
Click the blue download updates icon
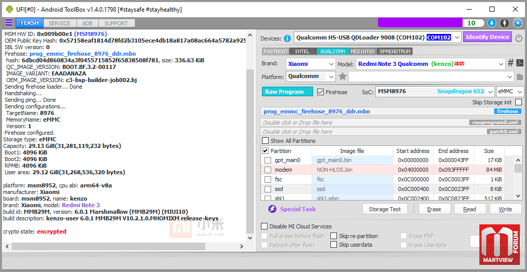point(492,23)
